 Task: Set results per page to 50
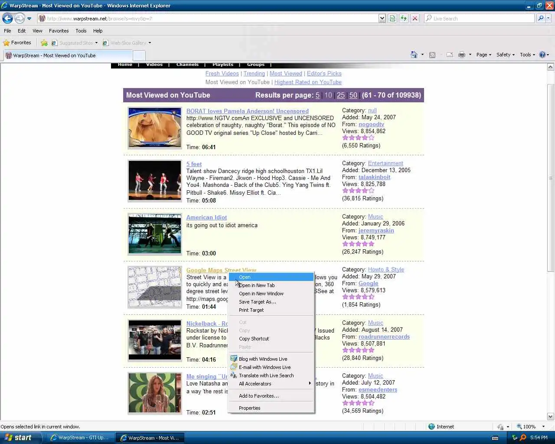pos(353,95)
